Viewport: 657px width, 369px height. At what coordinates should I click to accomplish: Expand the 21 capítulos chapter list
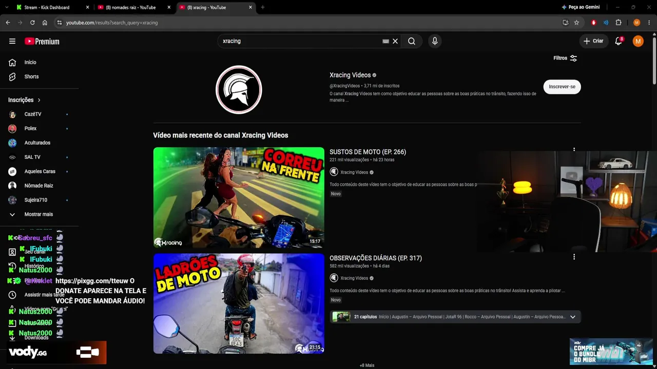pos(573,317)
